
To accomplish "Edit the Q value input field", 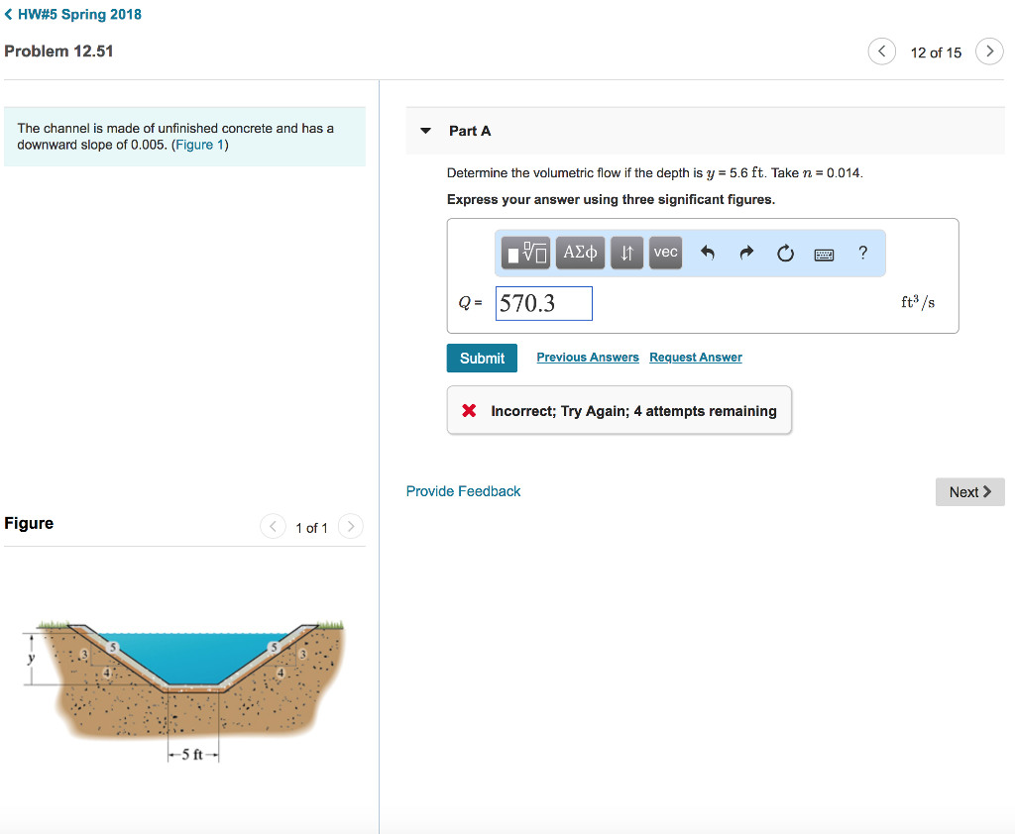I will (x=543, y=303).
